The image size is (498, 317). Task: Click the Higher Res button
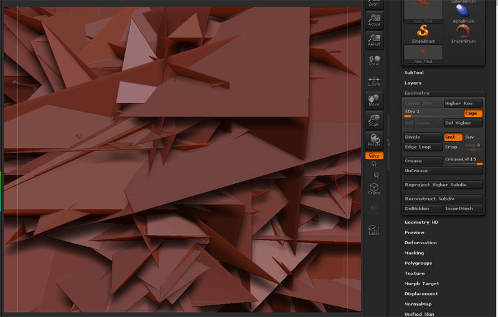463,103
